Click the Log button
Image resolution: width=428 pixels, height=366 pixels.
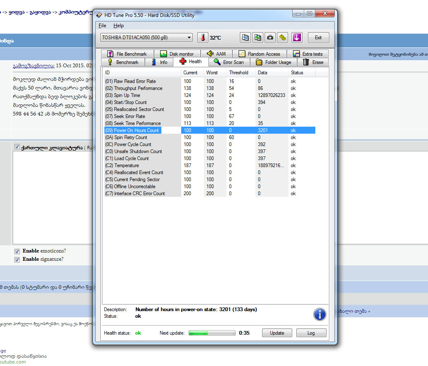click(311, 333)
